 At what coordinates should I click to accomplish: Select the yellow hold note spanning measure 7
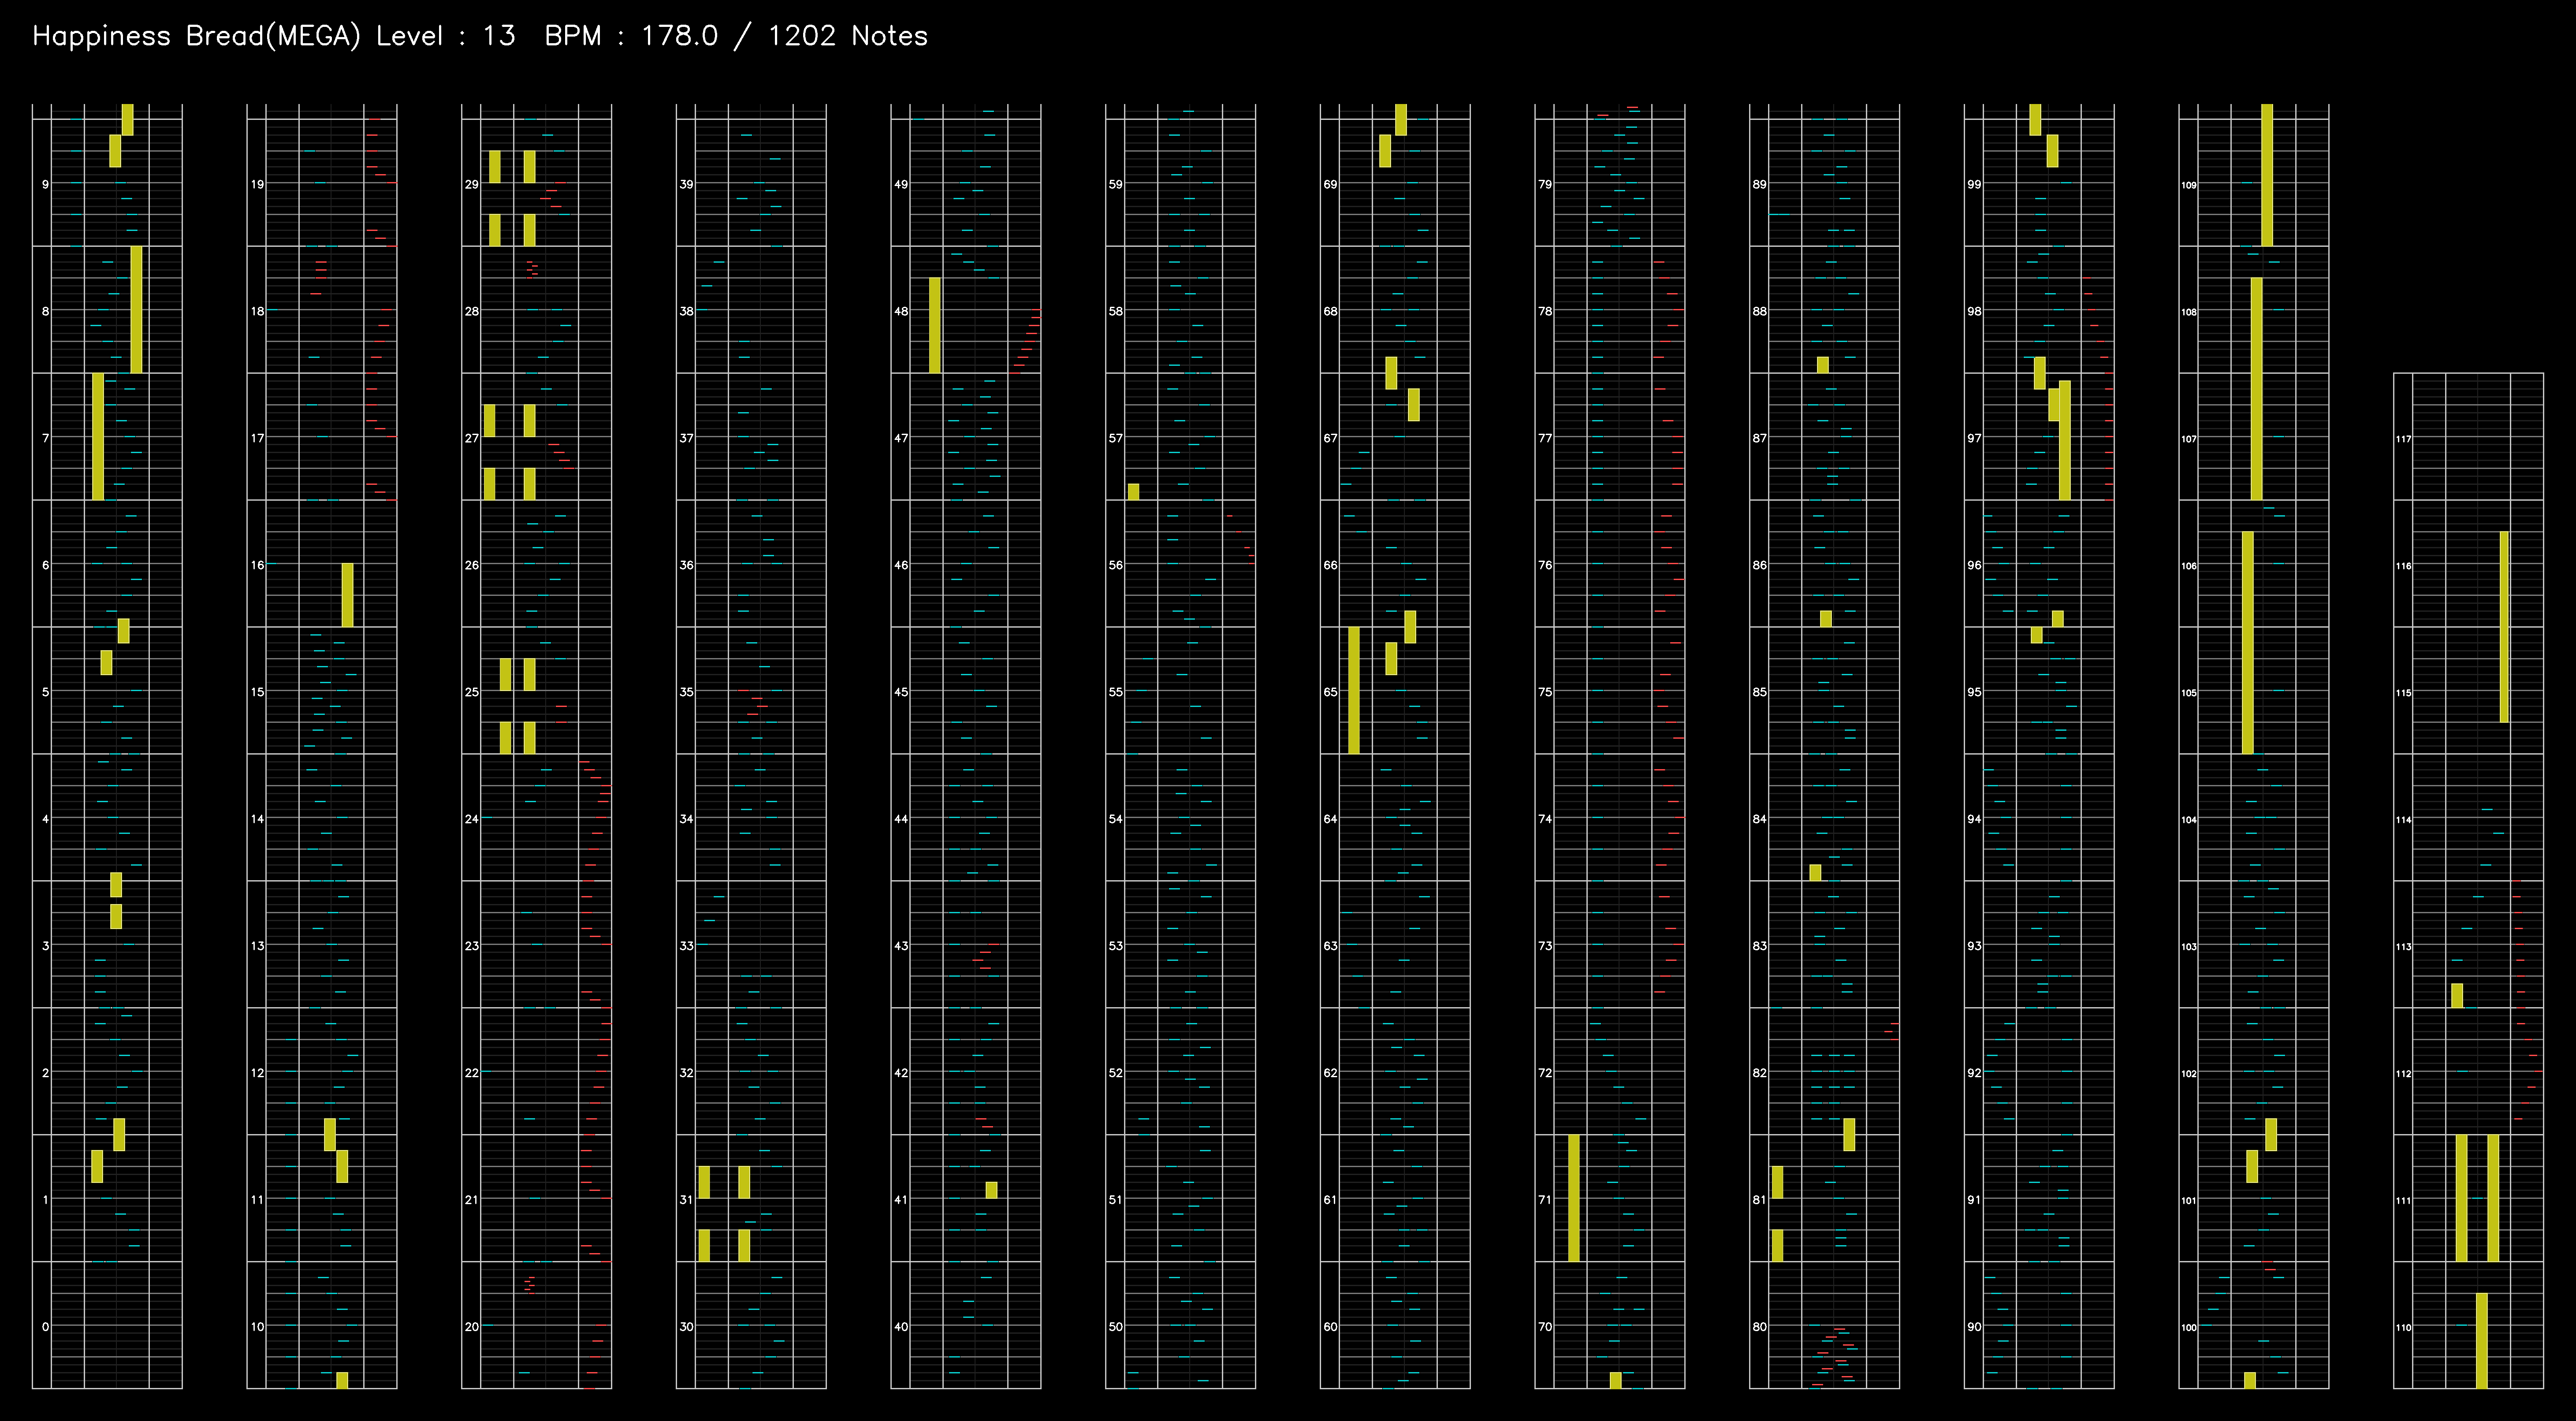tap(98, 436)
